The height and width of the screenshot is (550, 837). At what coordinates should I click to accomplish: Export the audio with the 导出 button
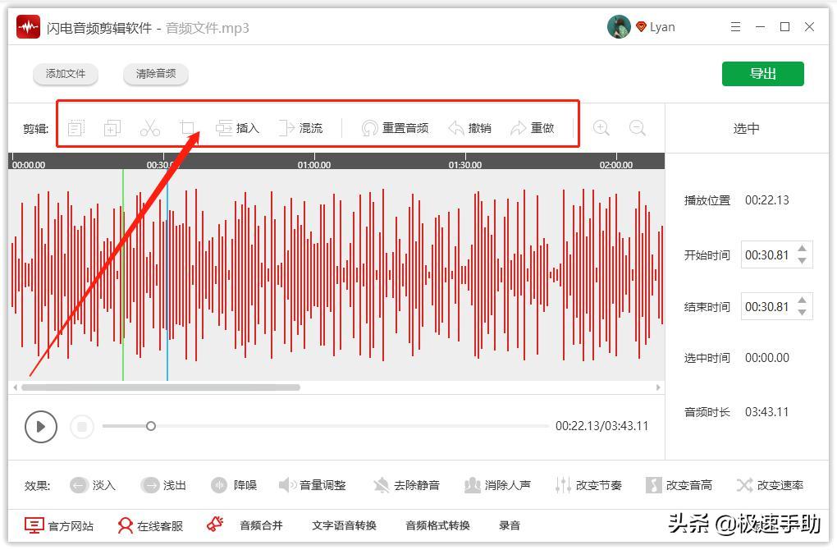pyautogui.click(x=763, y=73)
